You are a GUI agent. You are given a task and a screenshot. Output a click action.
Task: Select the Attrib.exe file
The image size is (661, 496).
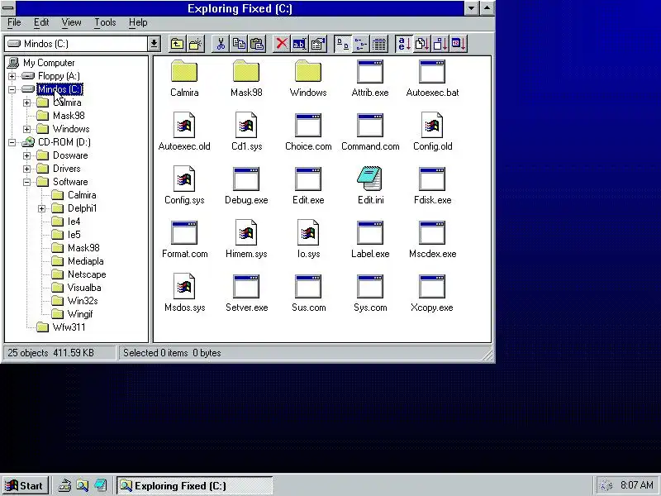coord(370,79)
